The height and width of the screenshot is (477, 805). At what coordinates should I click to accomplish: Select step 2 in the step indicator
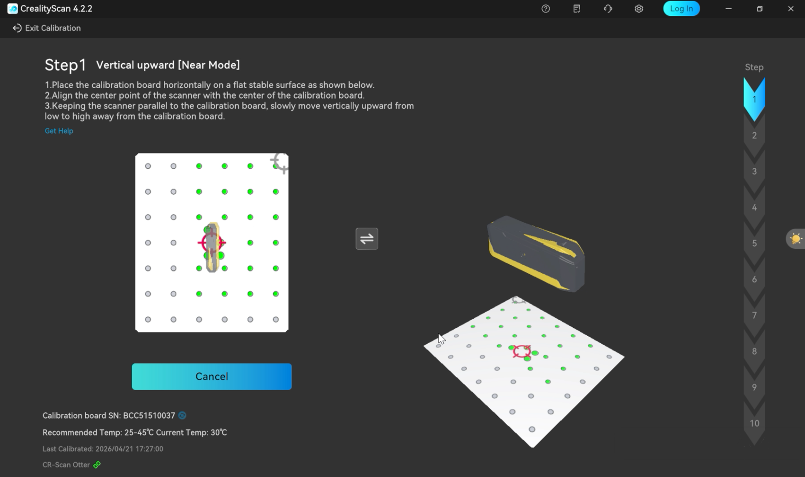click(x=754, y=135)
